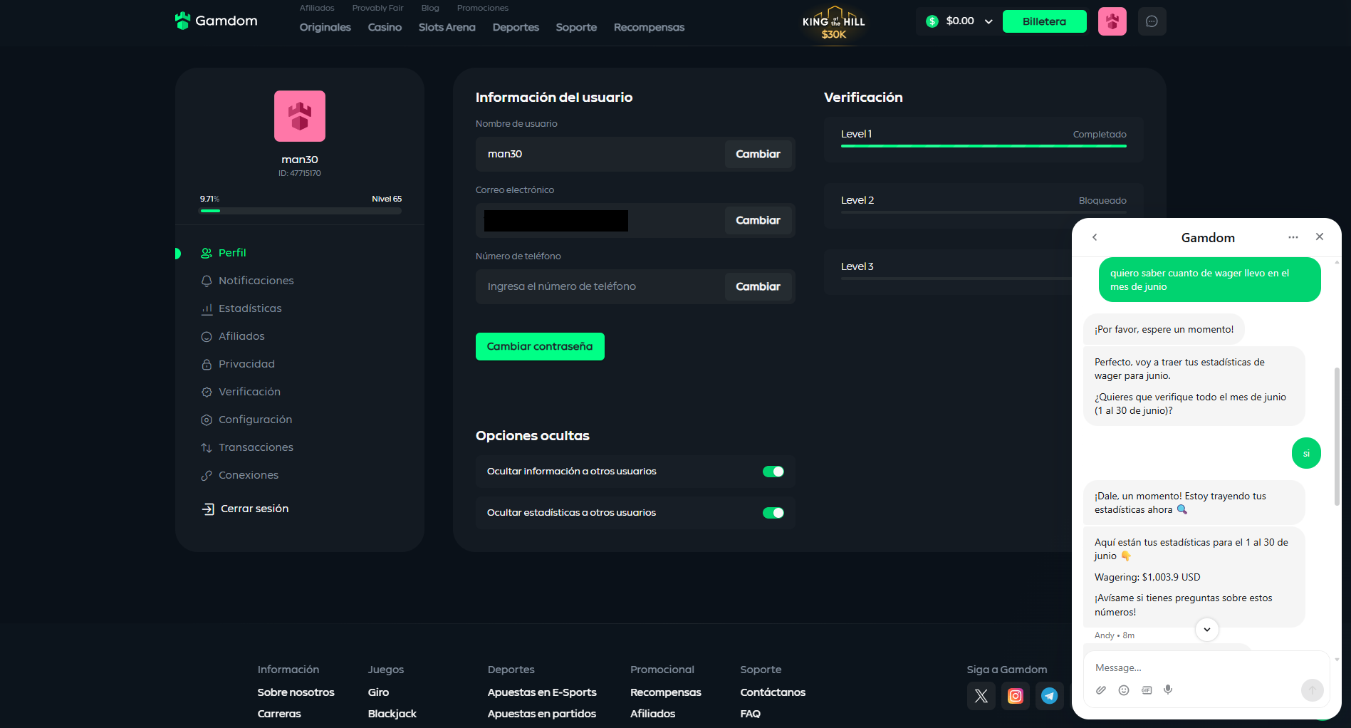Viewport: 1351px width, 728px height.
Task: Open Privacidad in the sidebar
Action: [x=238, y=364]
